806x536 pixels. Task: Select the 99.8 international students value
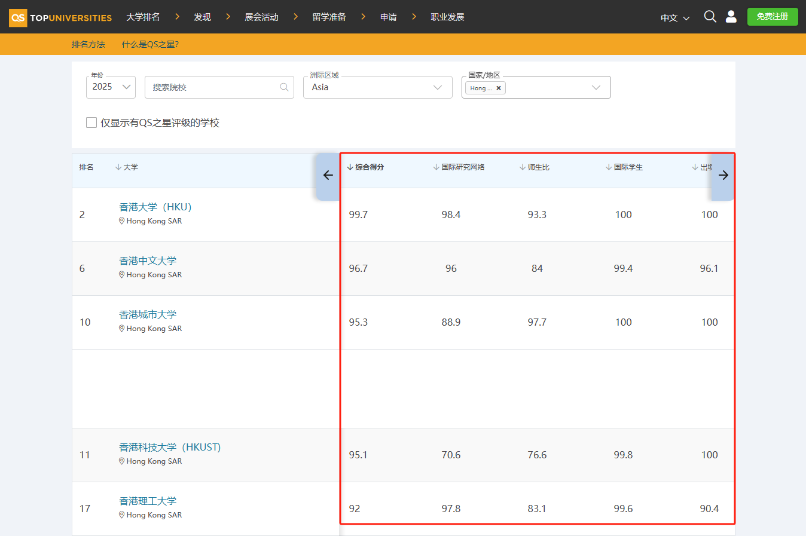(x=623, y=455)
